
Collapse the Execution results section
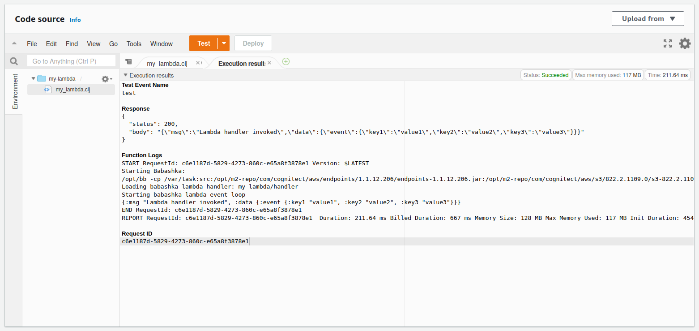pos(126,75)
